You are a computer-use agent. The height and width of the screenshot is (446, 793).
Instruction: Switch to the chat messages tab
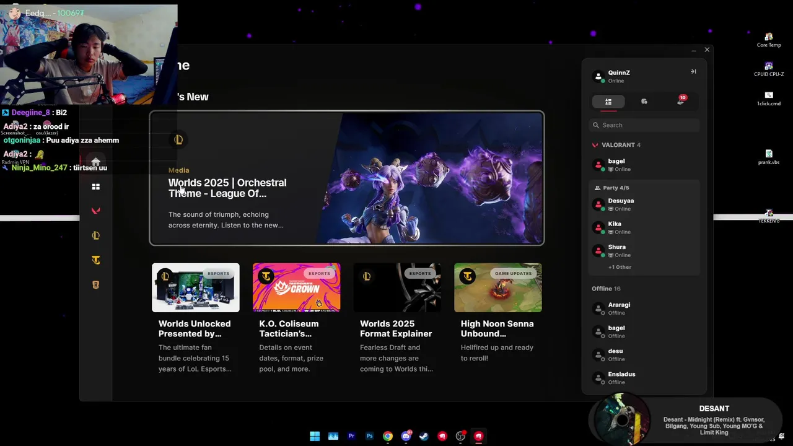[644, 102]
